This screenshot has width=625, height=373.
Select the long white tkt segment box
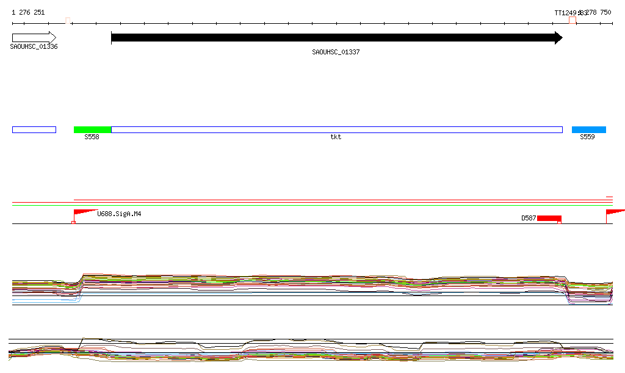[336, 129]
